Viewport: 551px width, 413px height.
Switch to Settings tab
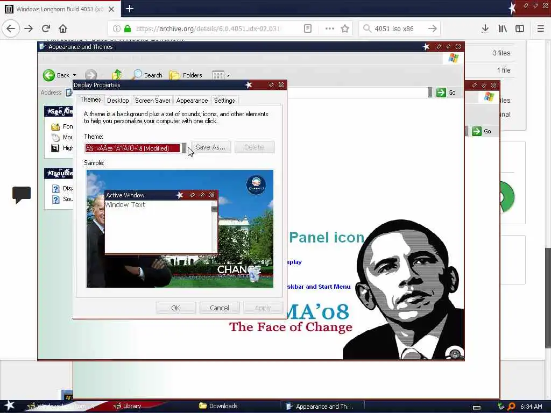point(224,101)
